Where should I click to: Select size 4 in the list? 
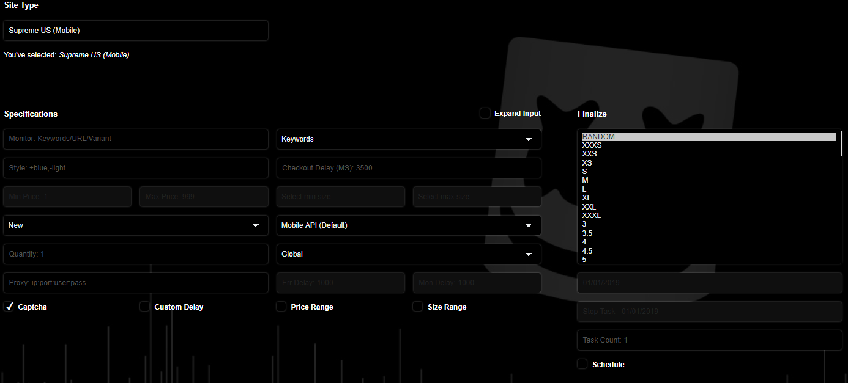[709, 242]
